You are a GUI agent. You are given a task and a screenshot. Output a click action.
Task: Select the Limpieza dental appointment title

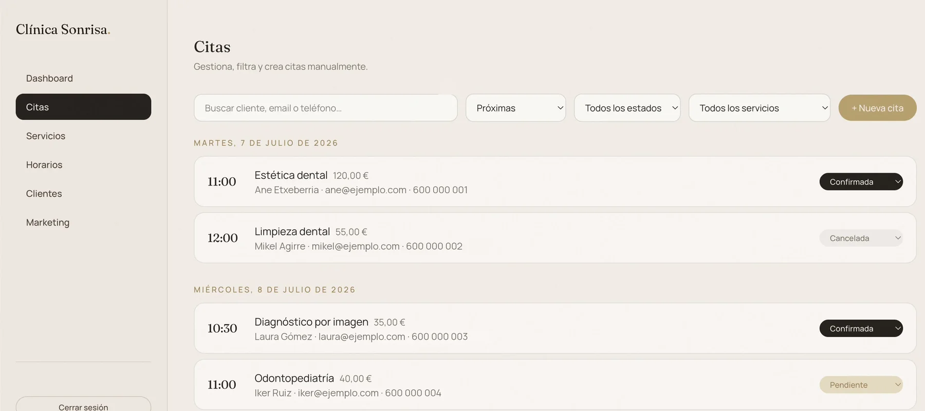(x=292, y=232)
